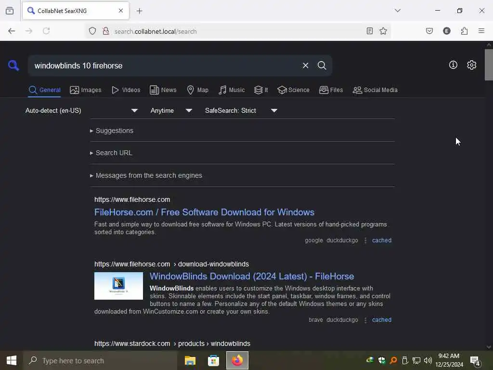Click stardock.com products windowblinds URL
This screenshot has width=493, height=370.
172,344
